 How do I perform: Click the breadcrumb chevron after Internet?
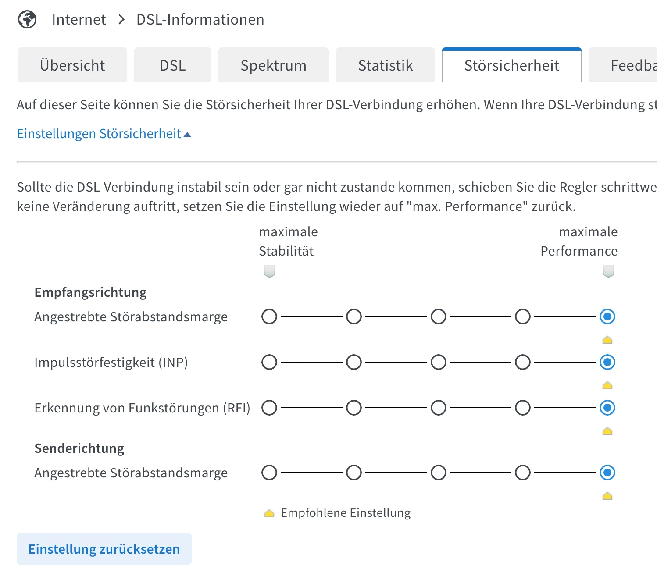[121, 20]
